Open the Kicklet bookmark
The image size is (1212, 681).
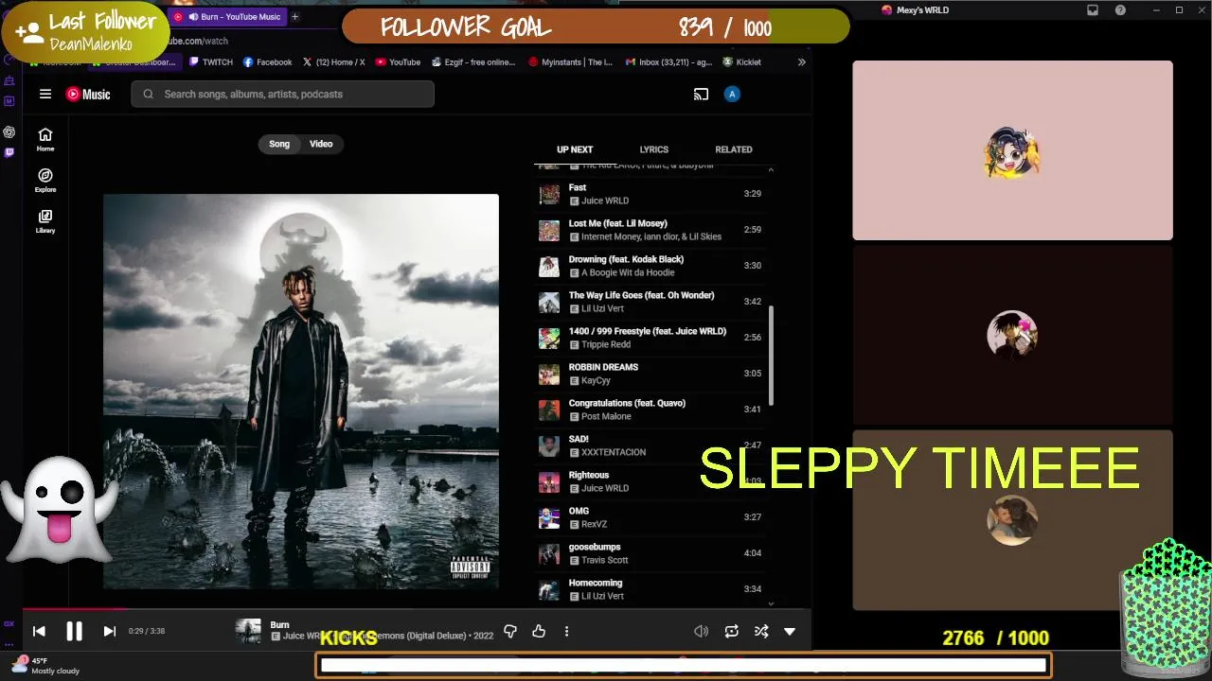742,62
